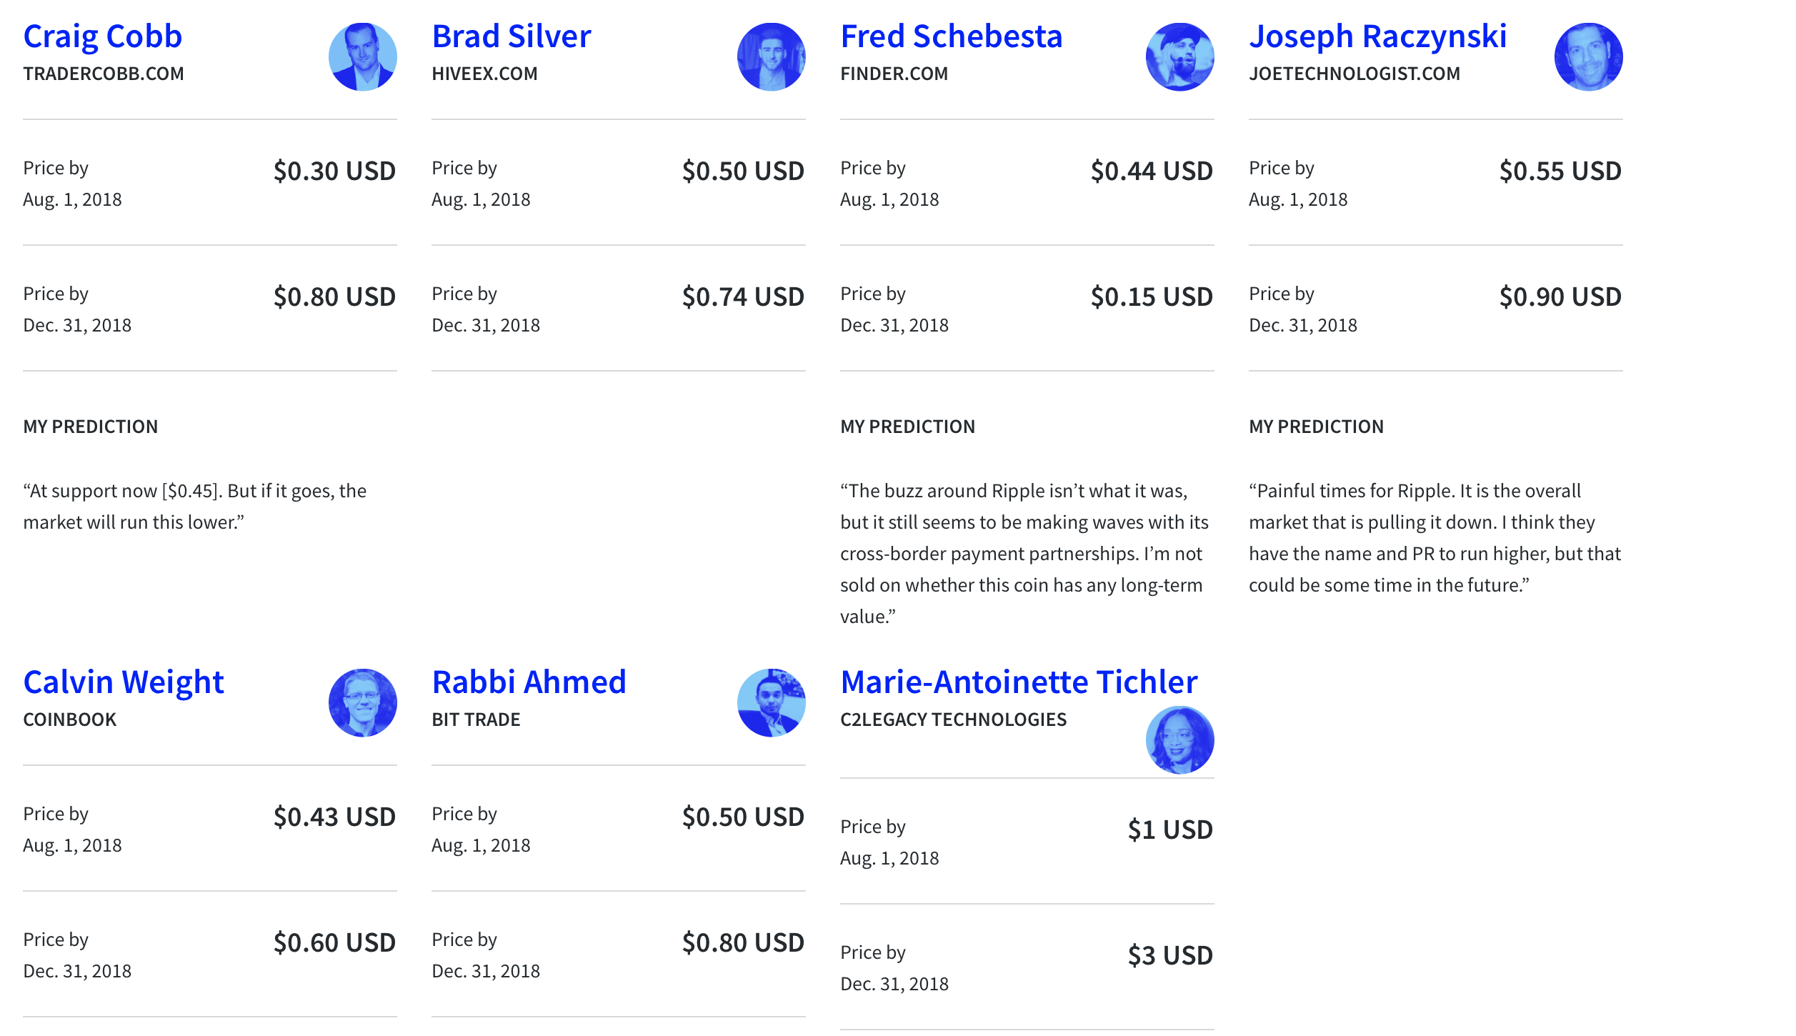Viewport: 1796px width, 1036px height.
Task: Click Calvin Weight's avatar photo
Action: (363, 703)
